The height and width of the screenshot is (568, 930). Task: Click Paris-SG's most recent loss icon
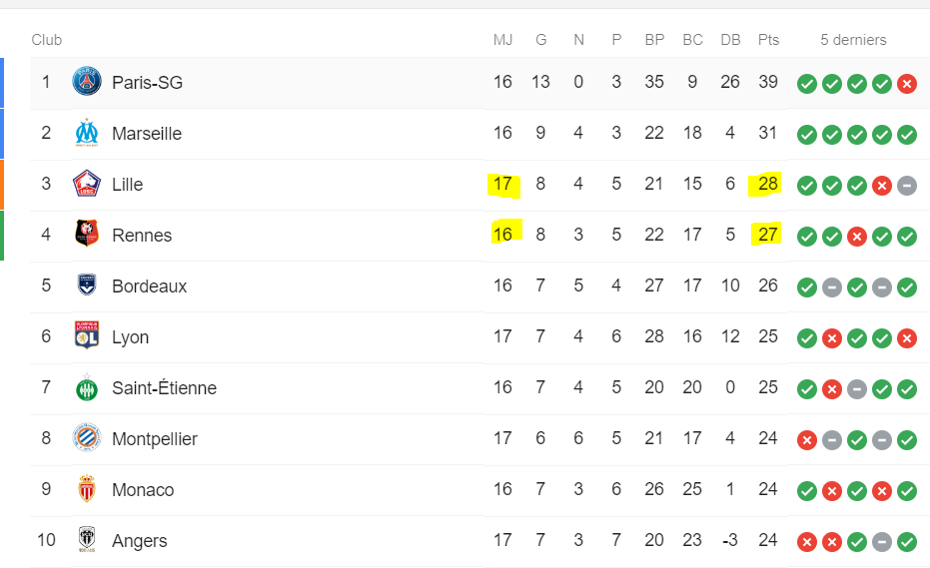tap(906, 84)
